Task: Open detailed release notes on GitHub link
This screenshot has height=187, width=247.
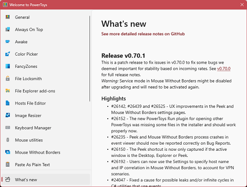Action: pos(143,34)
